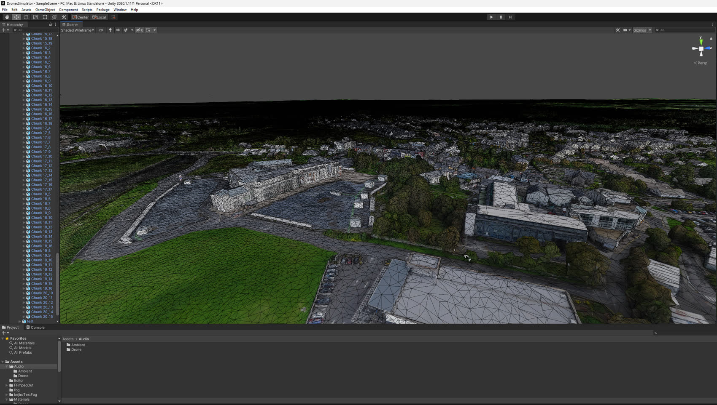Toggle 2D scene view
717x405 pixels.
101,30
